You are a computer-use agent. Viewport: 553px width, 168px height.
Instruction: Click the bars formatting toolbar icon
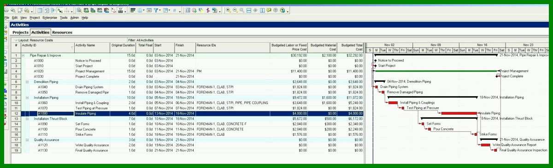[133, 10]
